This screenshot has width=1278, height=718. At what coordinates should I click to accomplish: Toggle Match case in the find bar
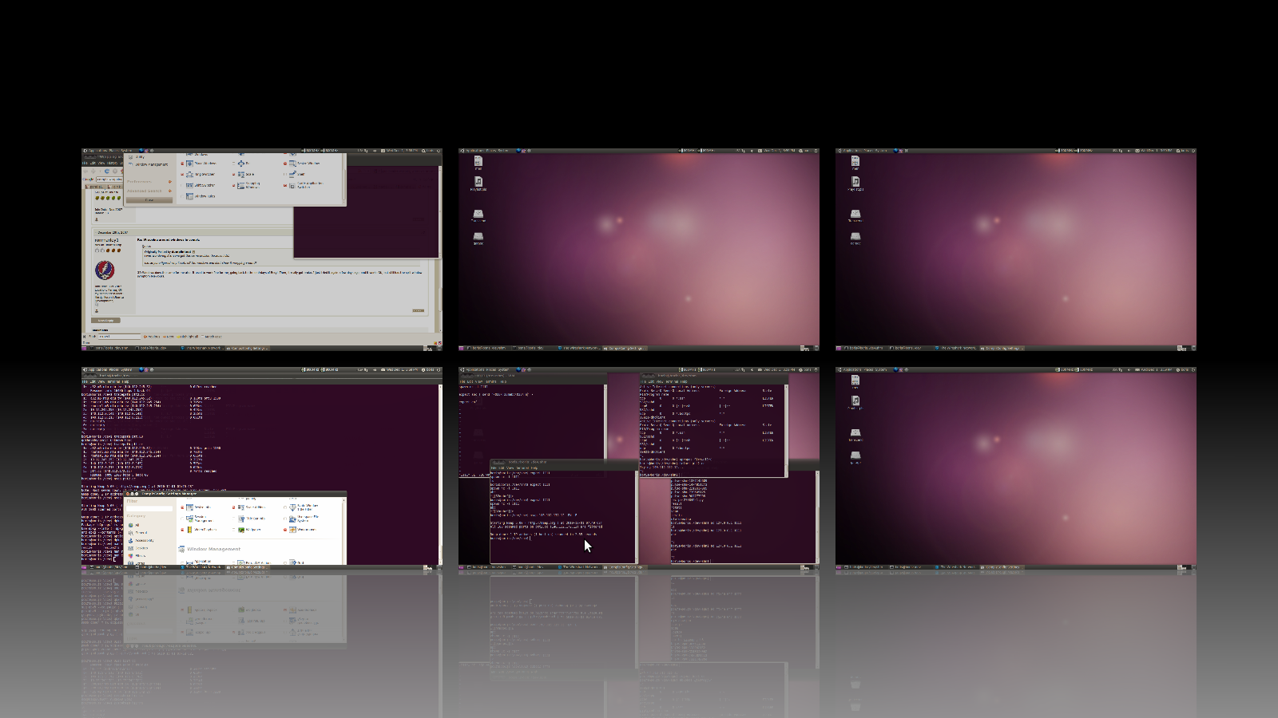[203, 337]
